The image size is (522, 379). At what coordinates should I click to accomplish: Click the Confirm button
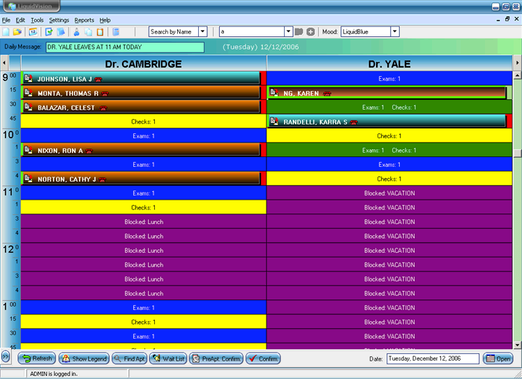coord(263,359)
